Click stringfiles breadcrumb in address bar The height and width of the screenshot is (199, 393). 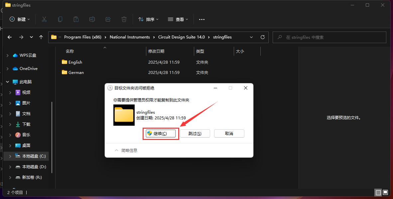coord(222,37)
